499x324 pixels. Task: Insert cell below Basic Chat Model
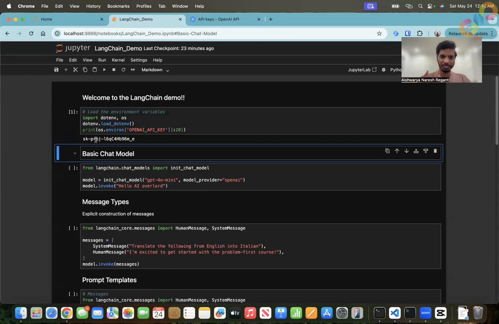(426, 151)
